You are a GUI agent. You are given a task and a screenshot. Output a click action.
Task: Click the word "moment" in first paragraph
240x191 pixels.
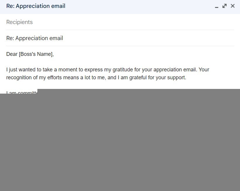point(68,70)
